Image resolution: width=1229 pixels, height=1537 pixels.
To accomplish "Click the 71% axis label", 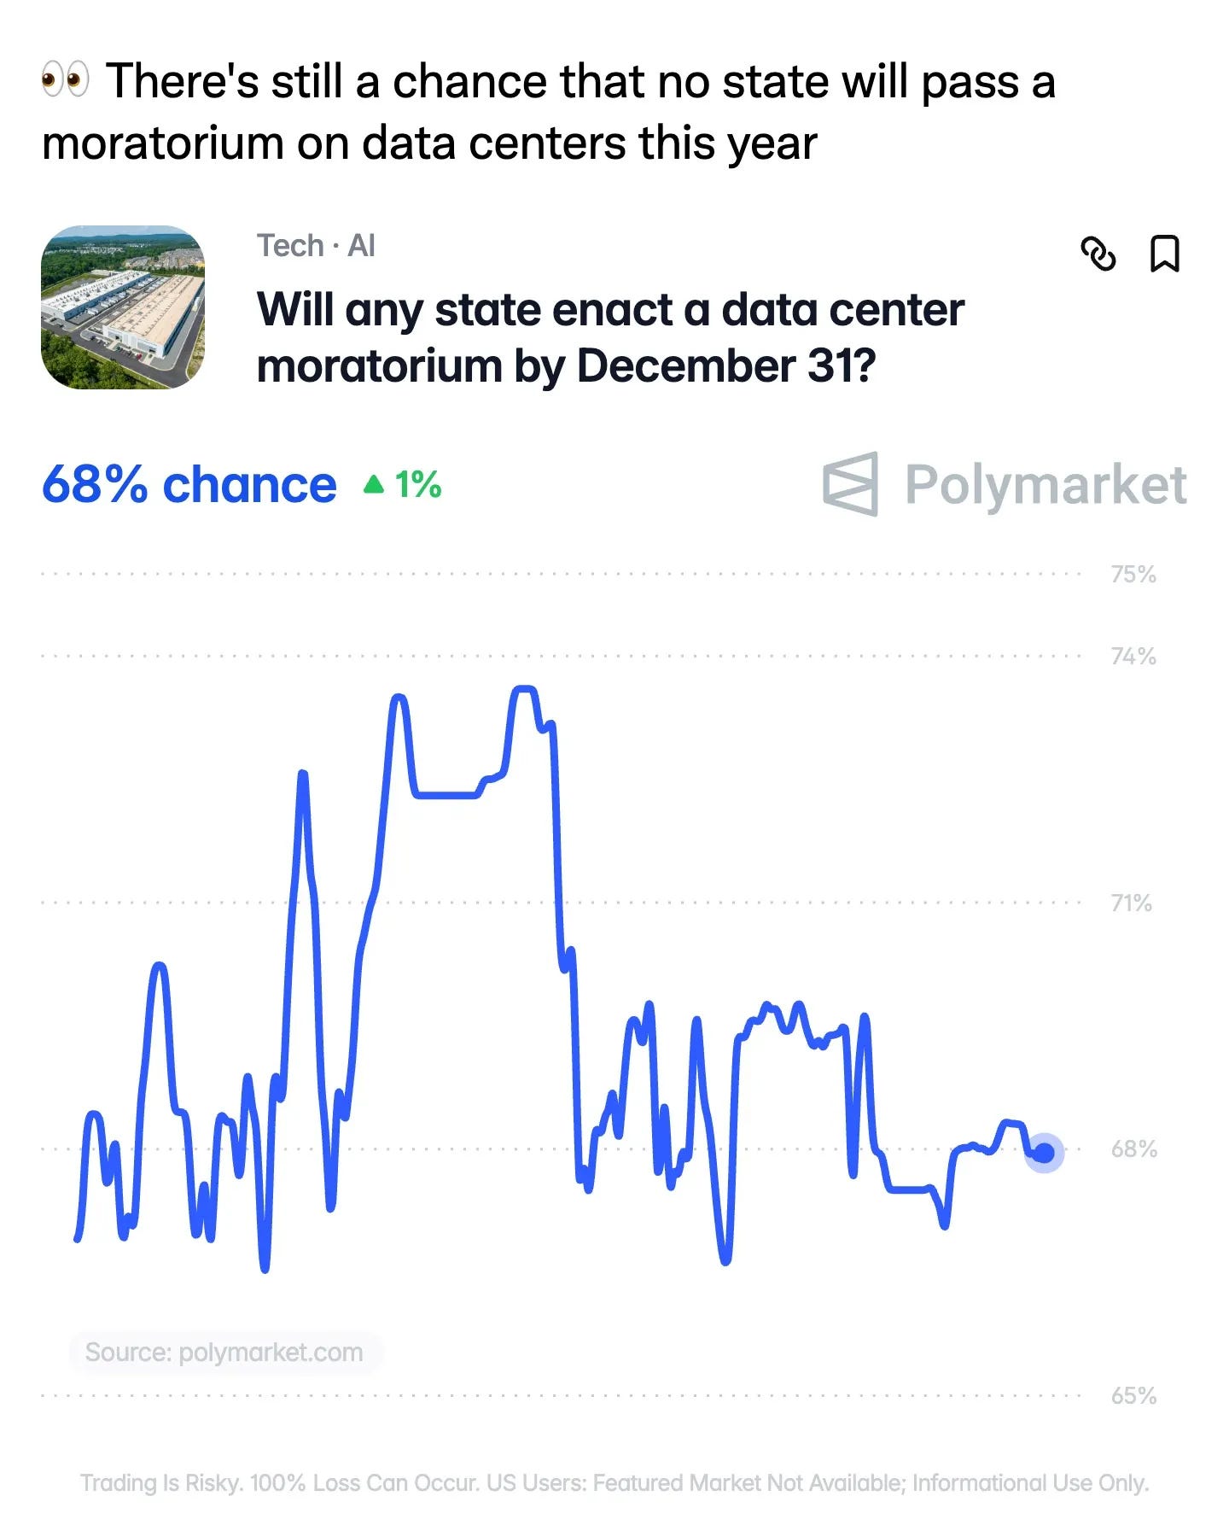I will [1132, 903].
